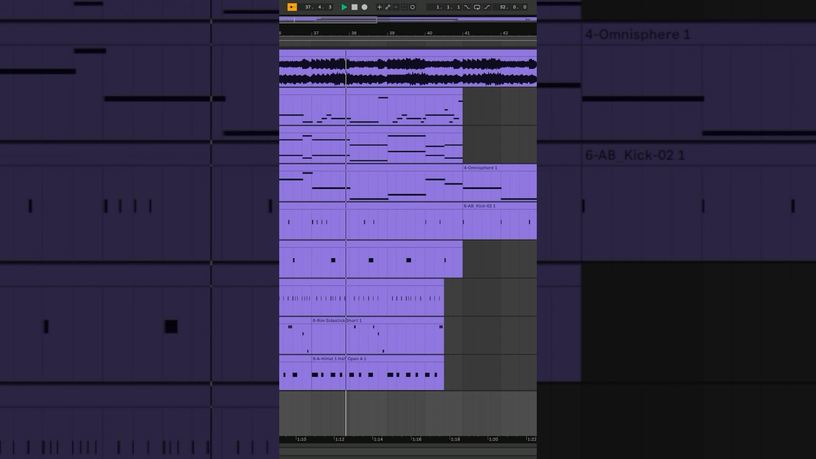Click 1:14 on the time ruler
This screenshot has width=816, height=459.
378,439
